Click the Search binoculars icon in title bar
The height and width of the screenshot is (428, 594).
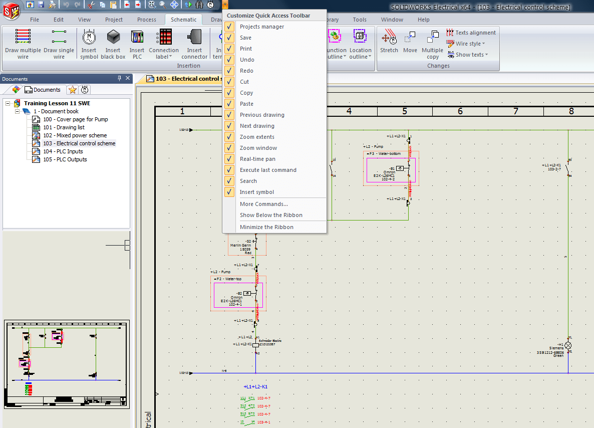(x=199, y=5)
